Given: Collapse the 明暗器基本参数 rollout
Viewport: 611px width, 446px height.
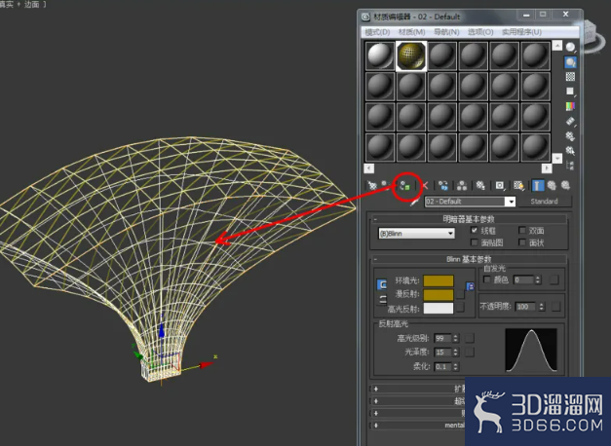Looking at the screenshot, I should tap(469, 219).
